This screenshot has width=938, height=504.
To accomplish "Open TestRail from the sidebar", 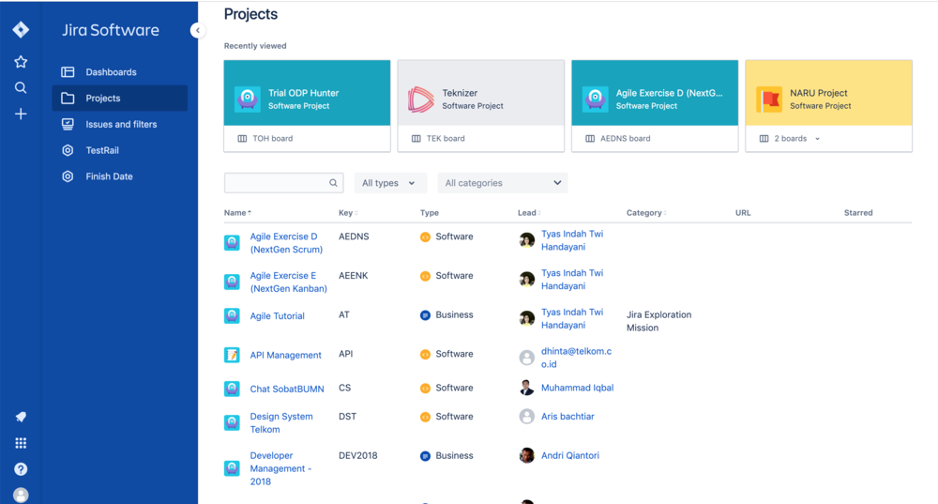I will [120, 150].
